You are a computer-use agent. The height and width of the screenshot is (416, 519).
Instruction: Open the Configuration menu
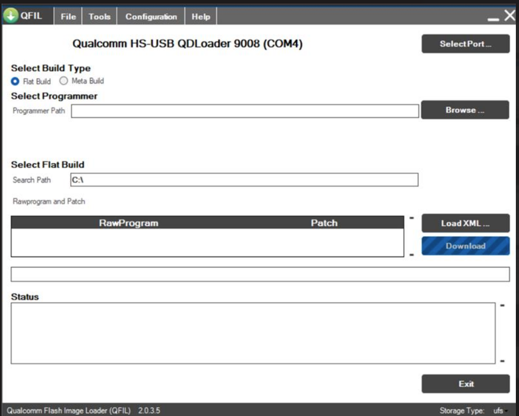pyautogui.click(x=151, y=17)
